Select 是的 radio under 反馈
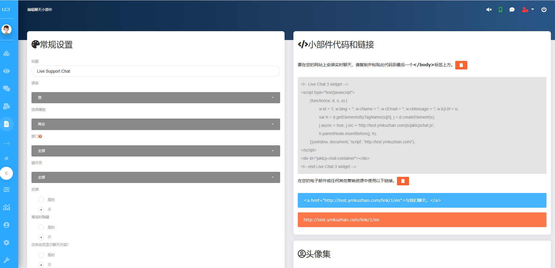 click(41, 199)
